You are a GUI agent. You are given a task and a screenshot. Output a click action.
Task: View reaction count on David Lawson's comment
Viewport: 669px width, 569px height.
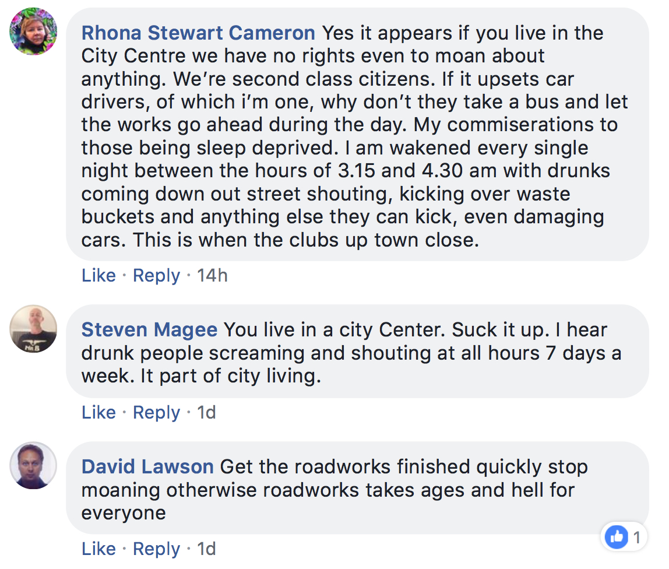(x=636, y=537)
